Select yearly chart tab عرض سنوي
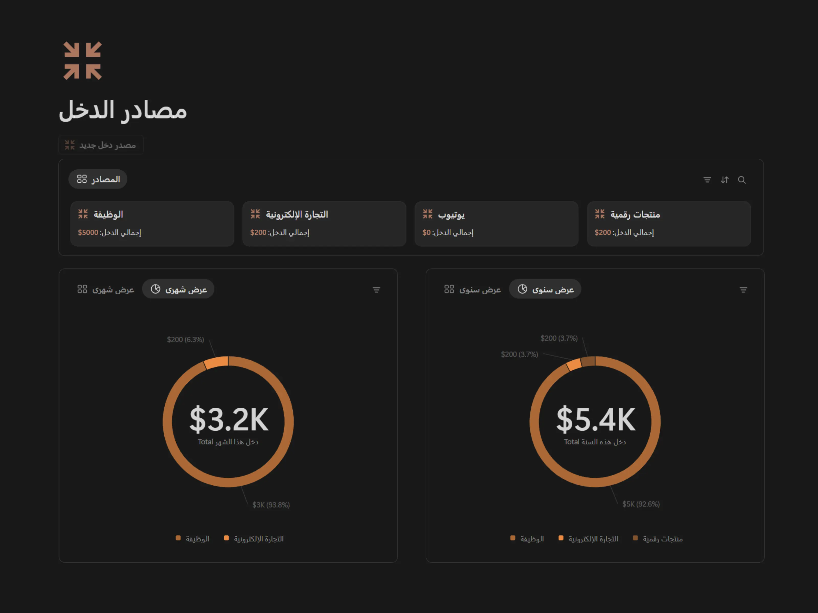The height and width of the screenshot is (613, 818). [545, 289]
